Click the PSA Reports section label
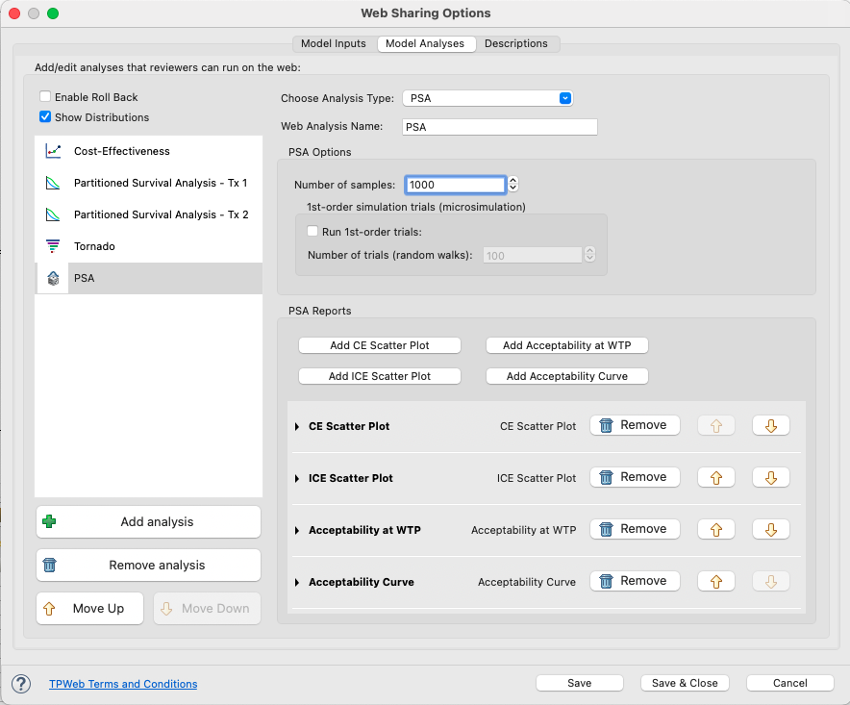This screenshot has width=850, height=705. [x=320, y=311]
